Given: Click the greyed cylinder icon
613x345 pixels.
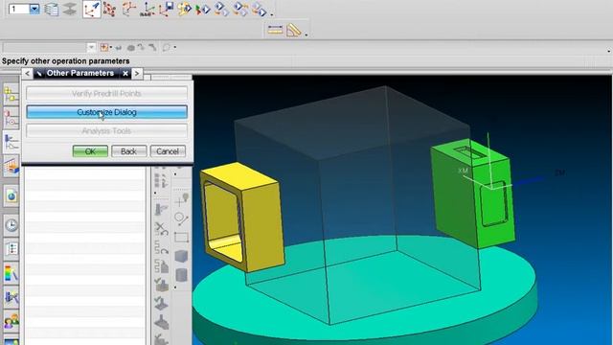Looking at the screenshot, I should point(181,275).
